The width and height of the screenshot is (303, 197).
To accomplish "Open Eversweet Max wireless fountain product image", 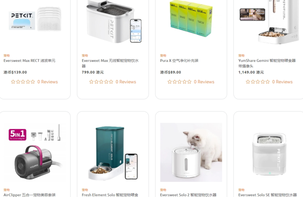I will click(x=113, y=21).
